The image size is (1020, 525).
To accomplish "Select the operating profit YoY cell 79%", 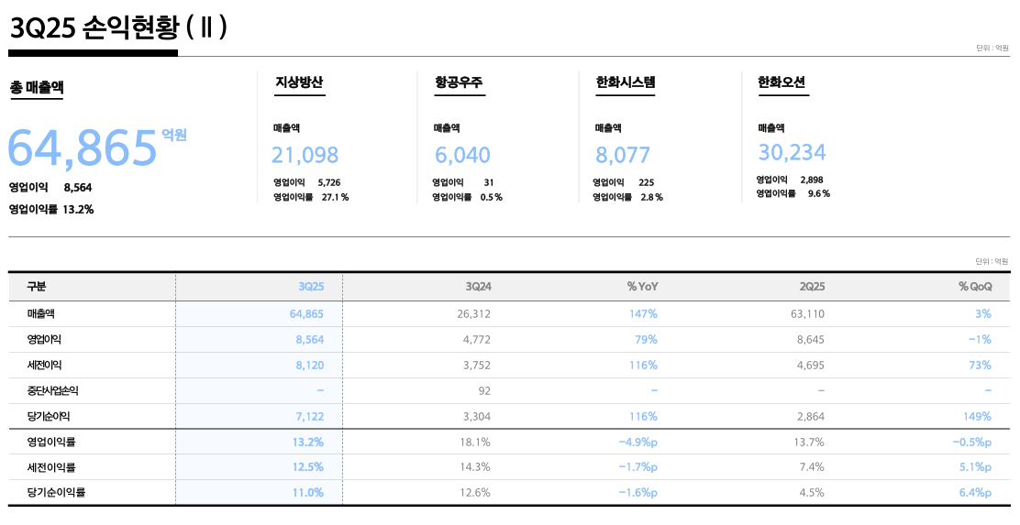I will point(647,339).
